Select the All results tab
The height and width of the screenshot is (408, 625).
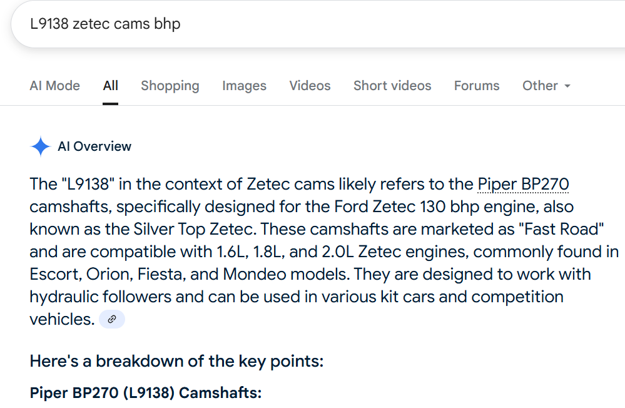coord(110,86)
